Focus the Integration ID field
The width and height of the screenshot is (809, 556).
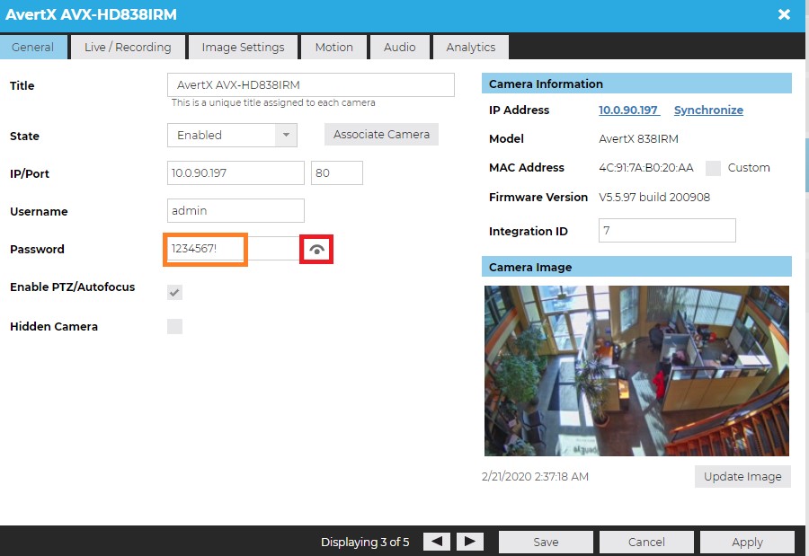[667, 231]
